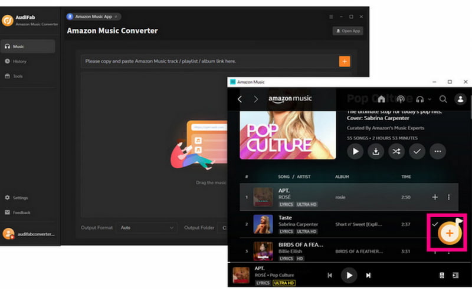Open Amazon Music profile icon
Image resolution: width=472 pixels, height=289 pixels.
point(460,99)
